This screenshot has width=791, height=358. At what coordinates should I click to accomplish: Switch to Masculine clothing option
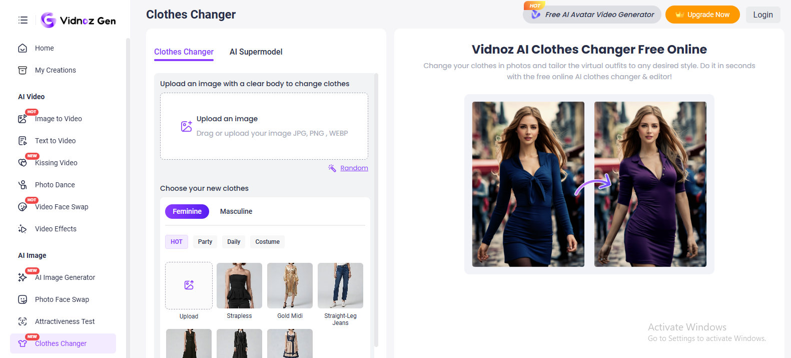click(x=236, y=211)
